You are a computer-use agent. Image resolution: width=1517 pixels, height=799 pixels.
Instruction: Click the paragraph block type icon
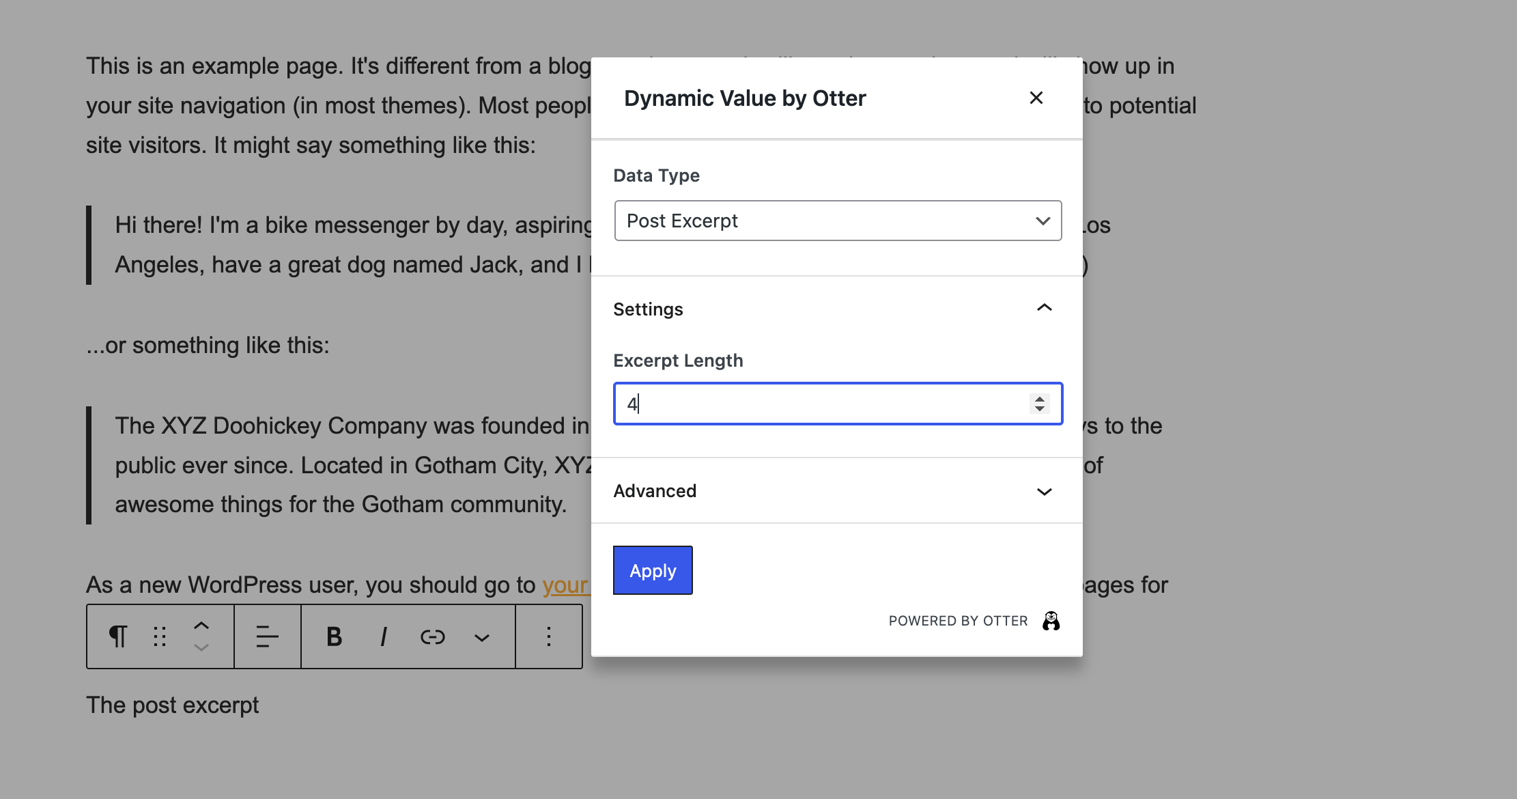pyautogui.click(x=118, y=636)
